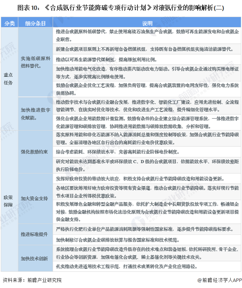Click row starting 积极发展绿色金融
This screenshot has width=242, height=288.
click(x=147, y=212)
